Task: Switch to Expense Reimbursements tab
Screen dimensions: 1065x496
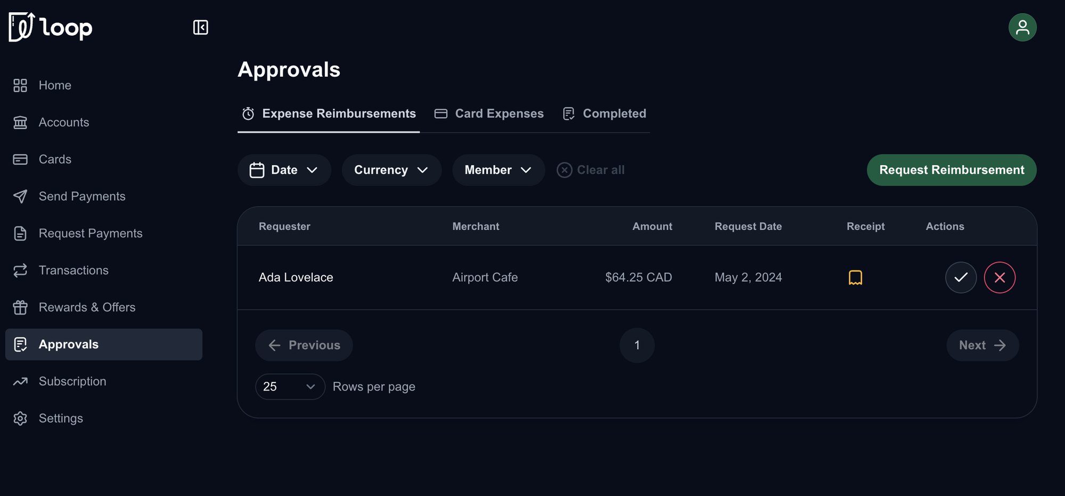Action: [x=329, y=113]
